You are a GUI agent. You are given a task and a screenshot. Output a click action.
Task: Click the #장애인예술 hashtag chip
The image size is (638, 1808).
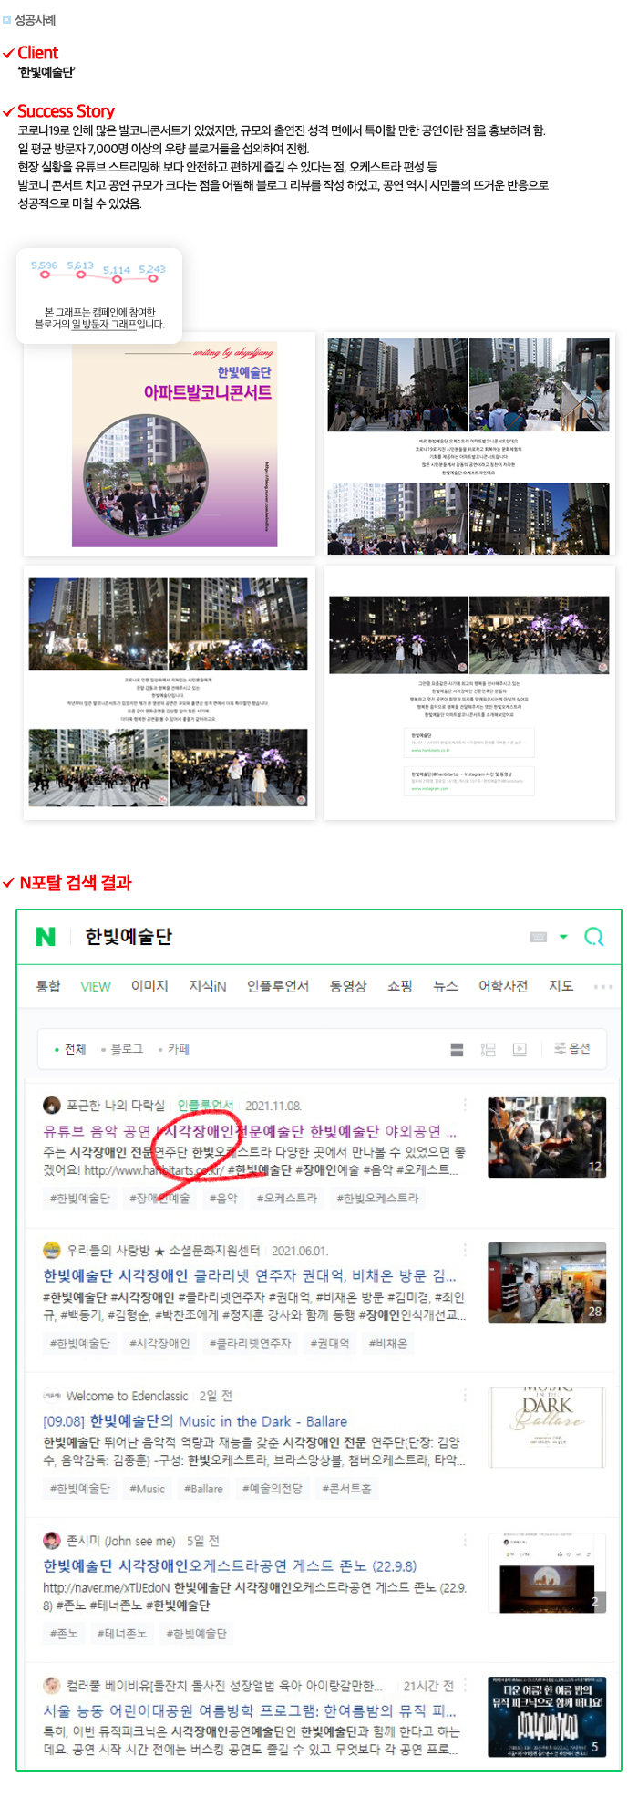click(x=159, y=1199)
